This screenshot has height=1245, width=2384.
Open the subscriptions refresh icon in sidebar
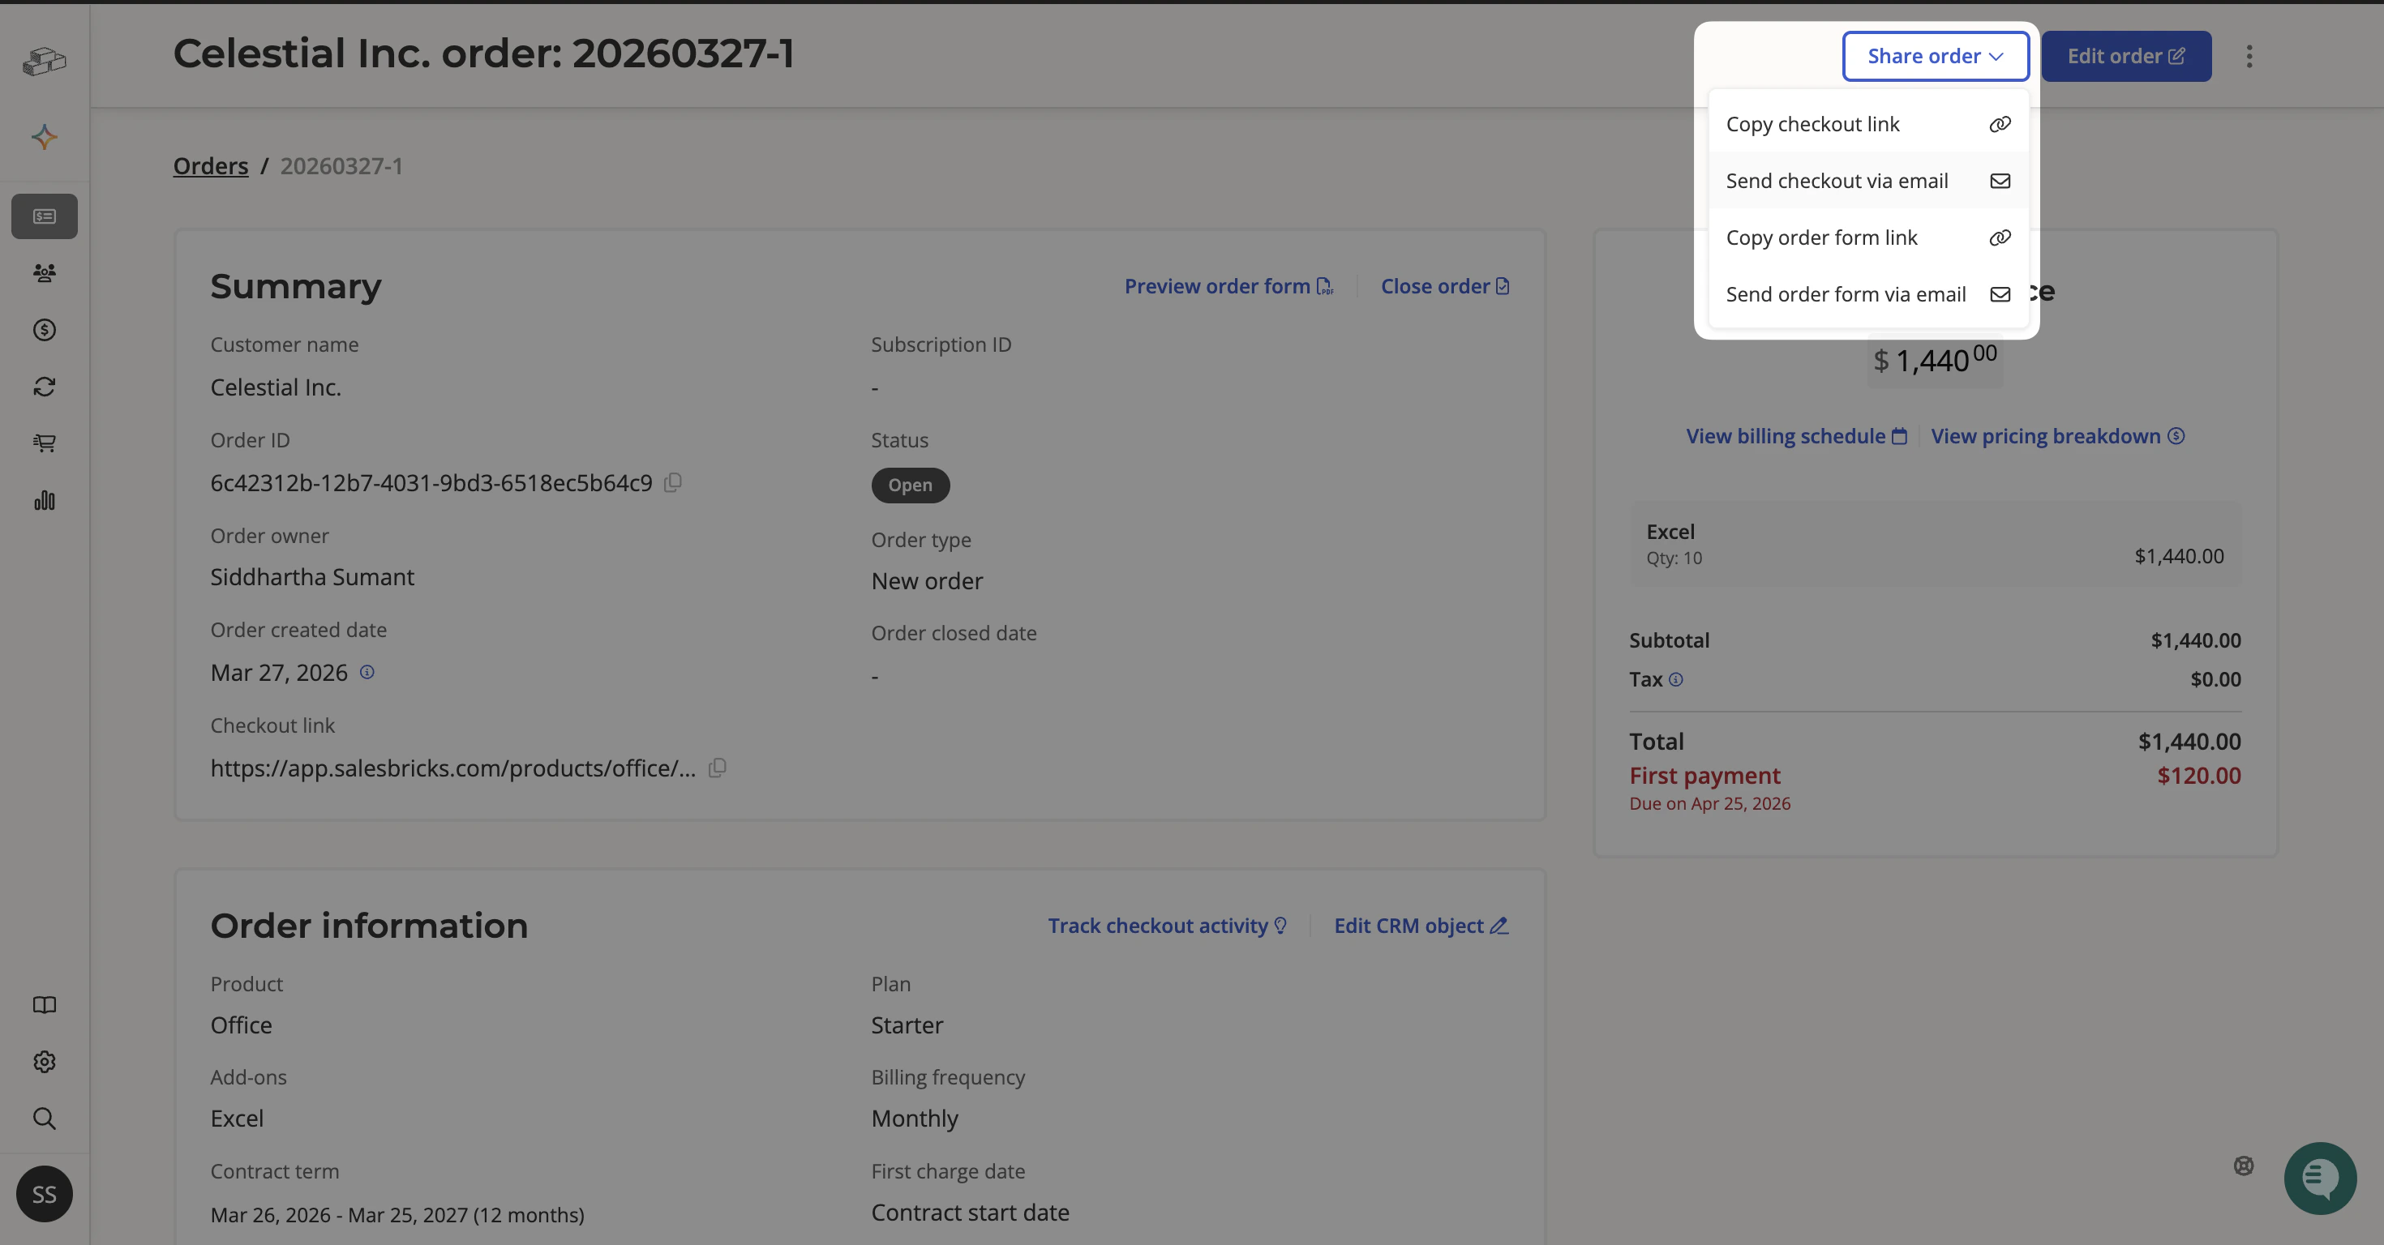pyautogui.click(x=45, y=387)
